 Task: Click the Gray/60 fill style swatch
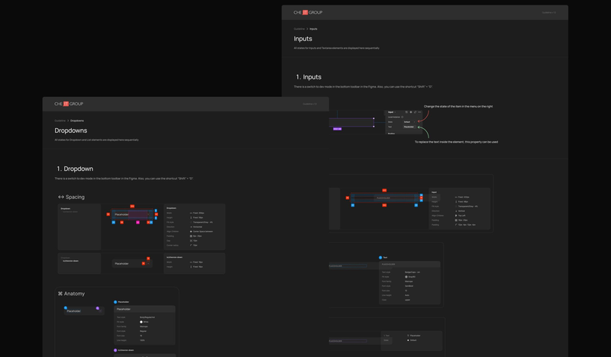click(x=406, y=277)
